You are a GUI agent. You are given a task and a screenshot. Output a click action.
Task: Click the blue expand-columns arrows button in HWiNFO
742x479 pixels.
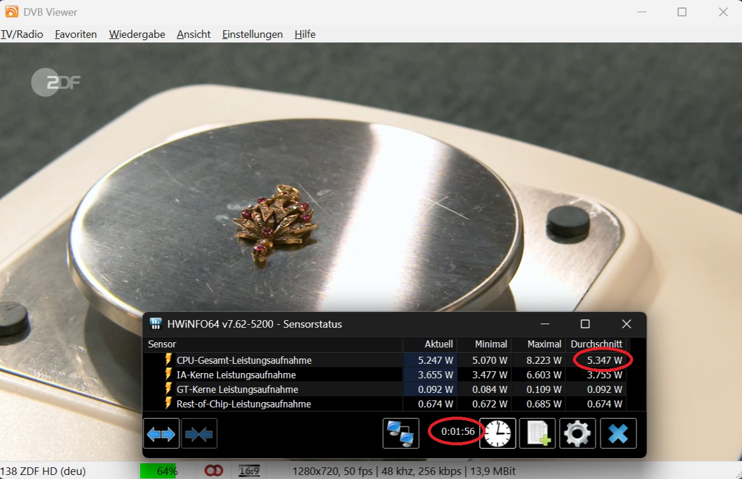pos(161,434)
